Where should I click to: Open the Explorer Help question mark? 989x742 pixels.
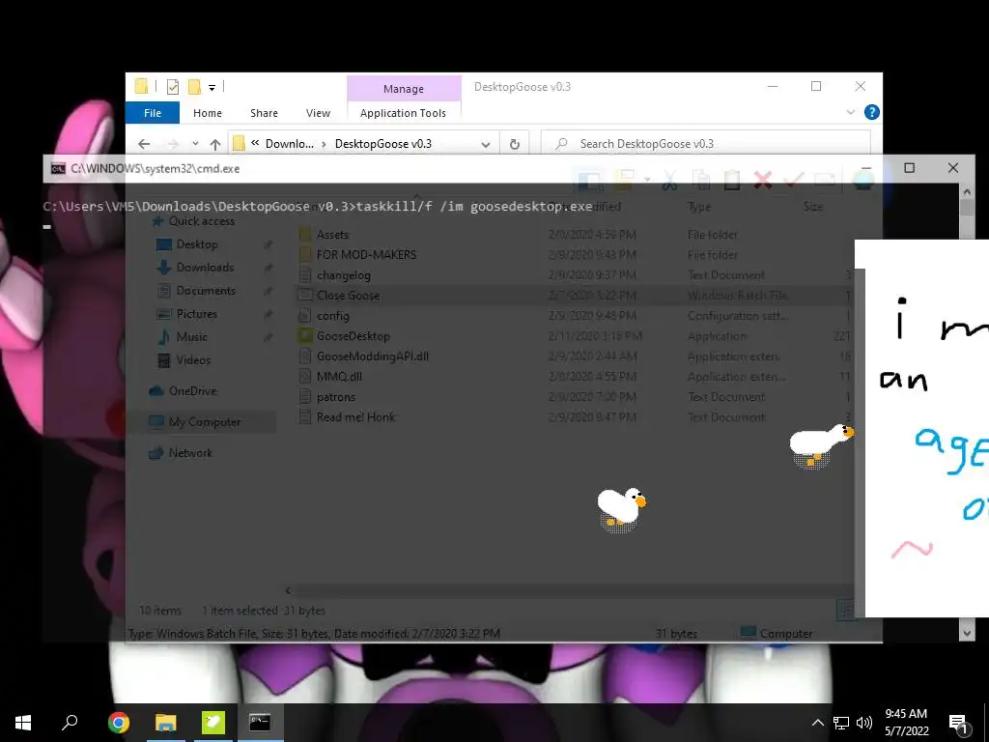pos(872,112)
